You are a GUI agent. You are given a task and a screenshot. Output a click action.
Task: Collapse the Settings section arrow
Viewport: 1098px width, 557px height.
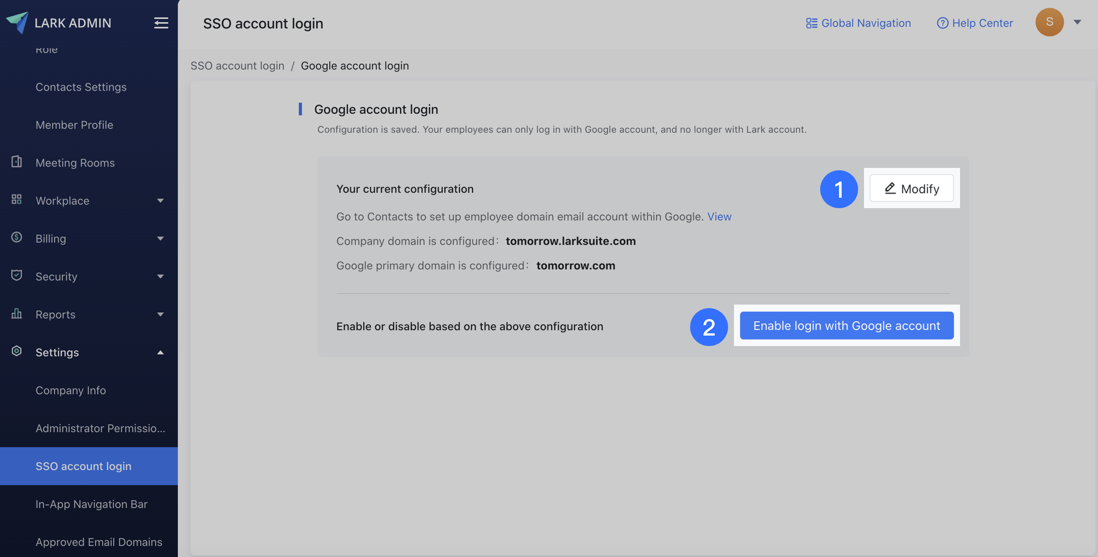pos(160,352)
